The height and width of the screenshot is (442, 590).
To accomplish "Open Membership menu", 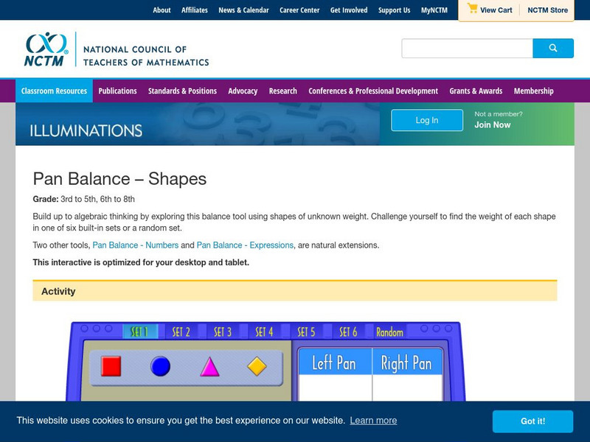I will (533, 91).
